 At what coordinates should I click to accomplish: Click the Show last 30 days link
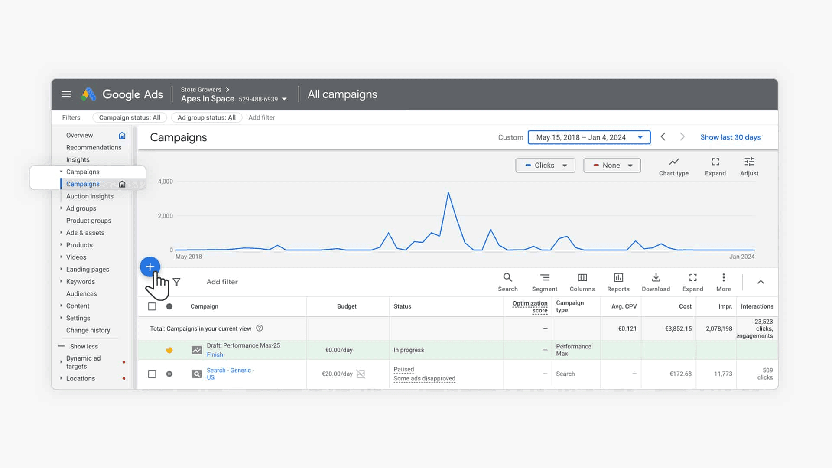730,137
